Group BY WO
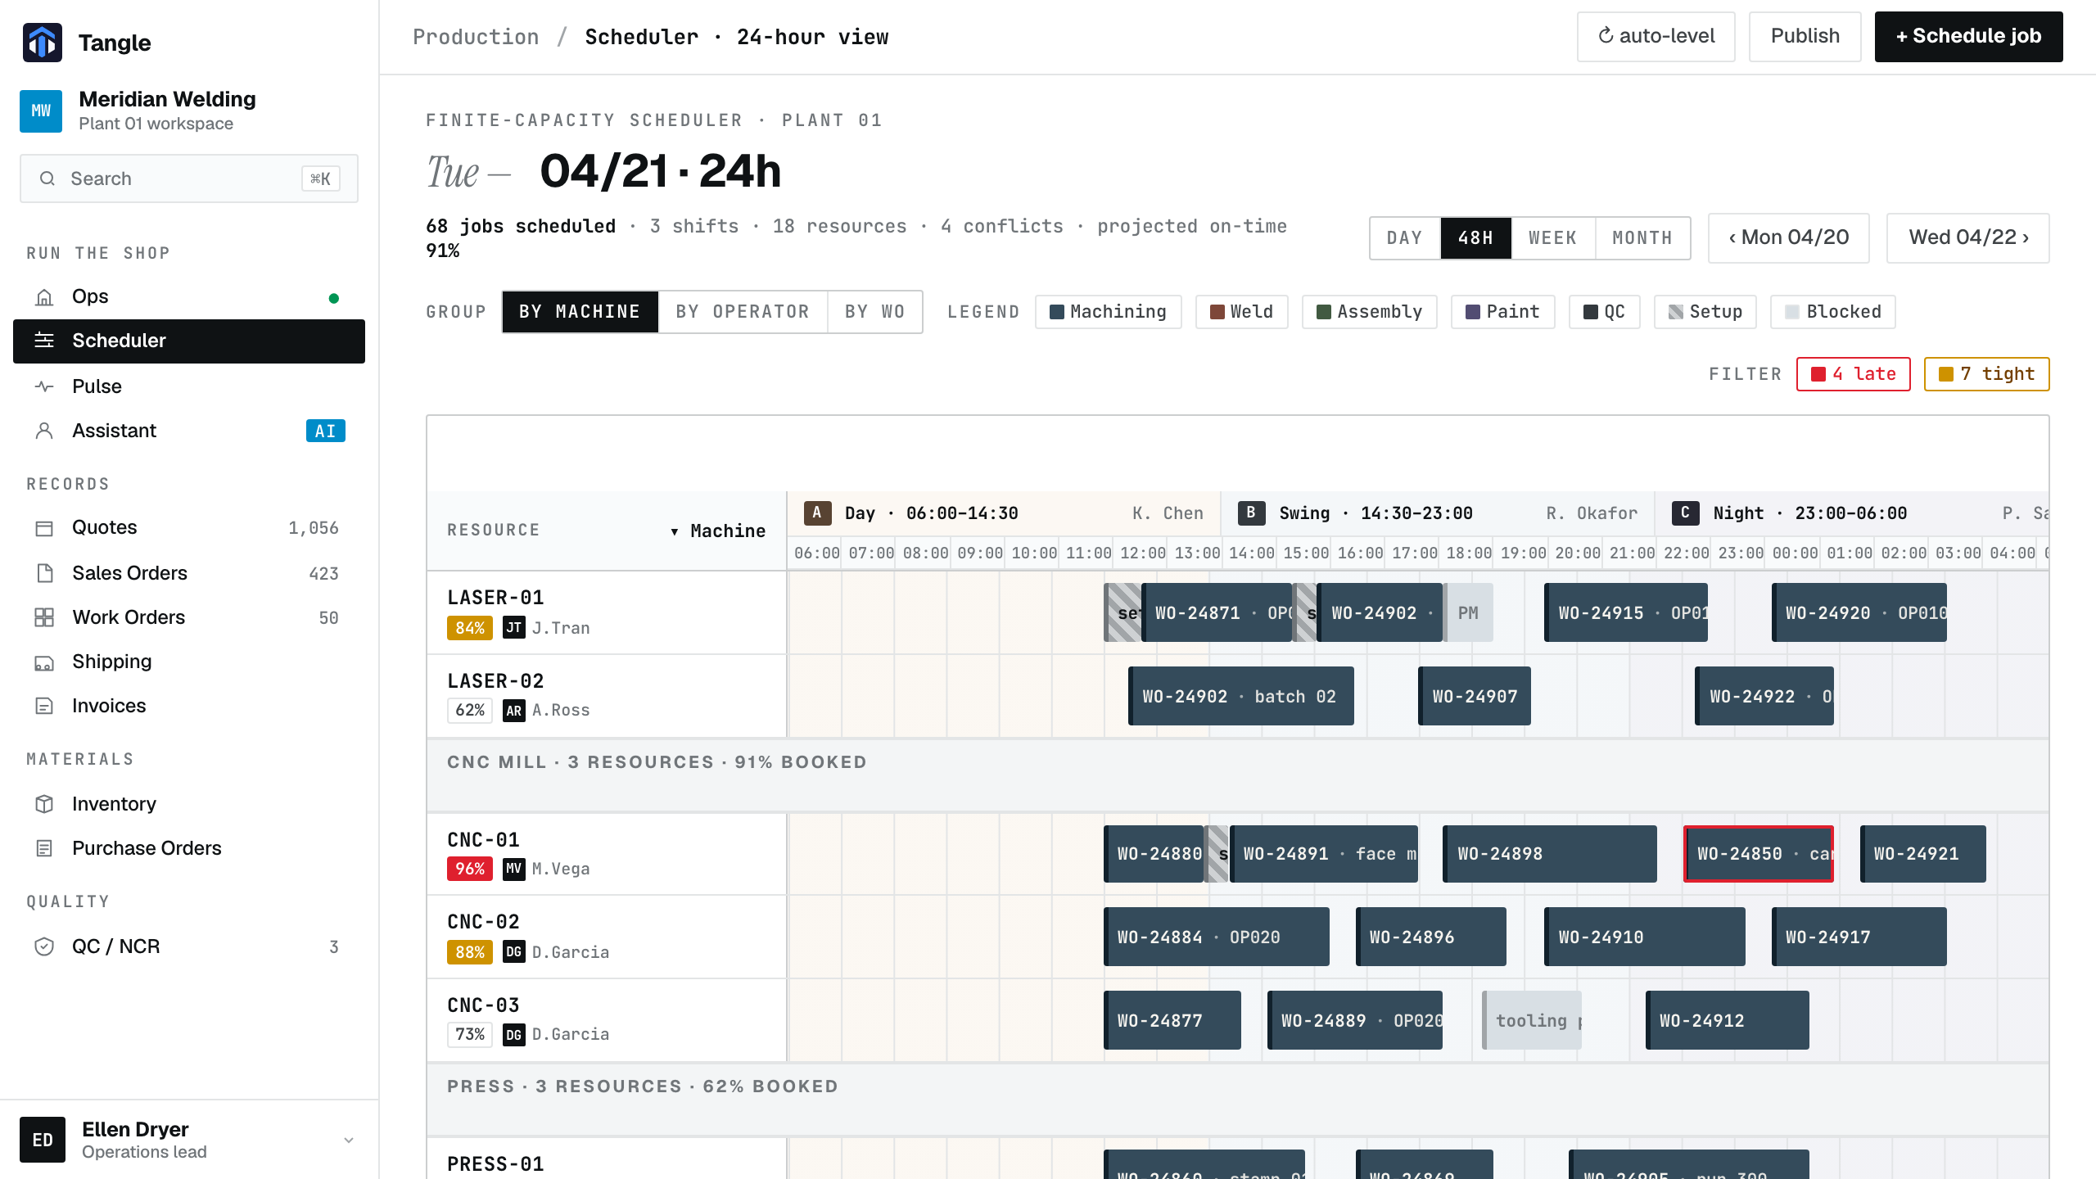 click(874, 312)
